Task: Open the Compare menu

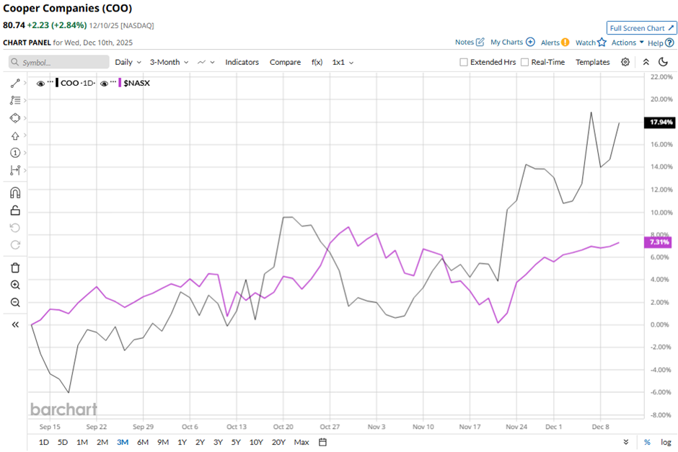Action: click(x=285, y=62)
